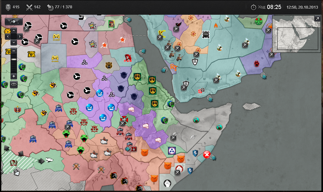Click the zoom slider handle
This screenshot has height=192, width=323.
(x=13, y=59)
